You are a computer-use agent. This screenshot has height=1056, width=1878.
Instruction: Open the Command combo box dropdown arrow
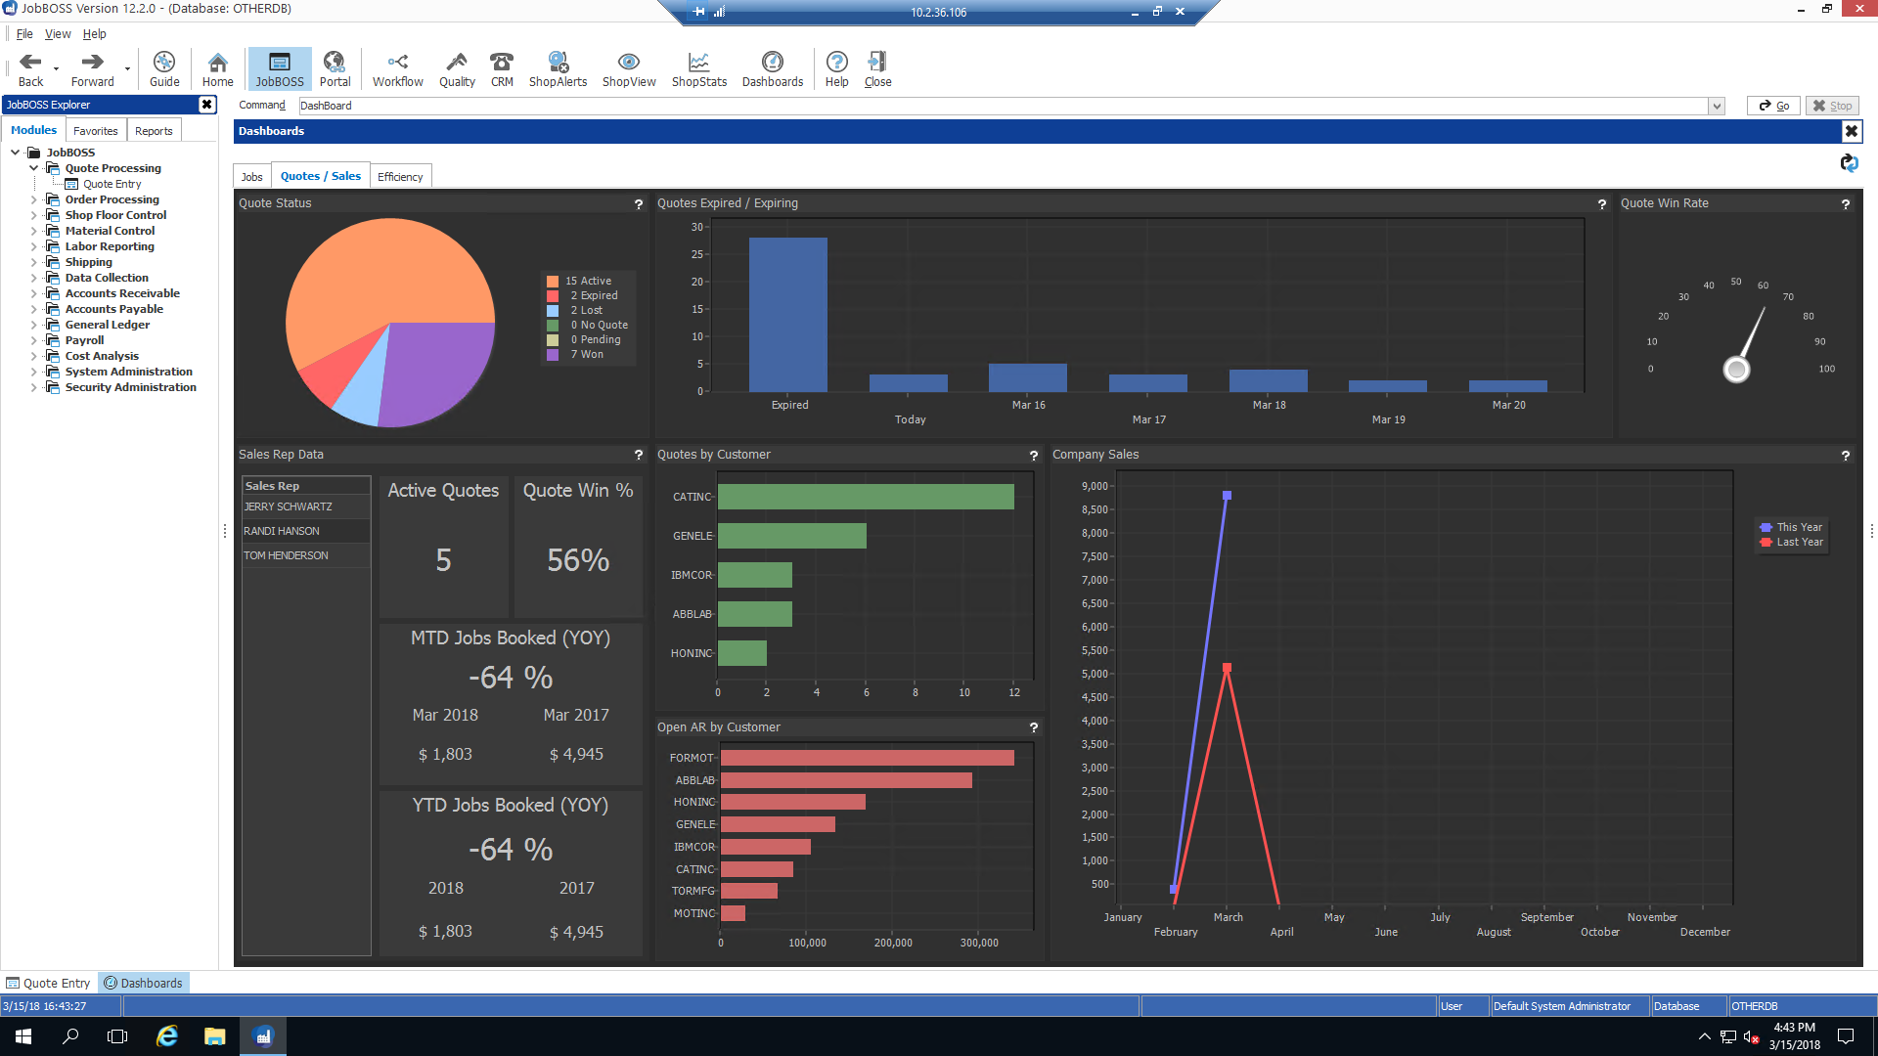(x=1717, y=106)
